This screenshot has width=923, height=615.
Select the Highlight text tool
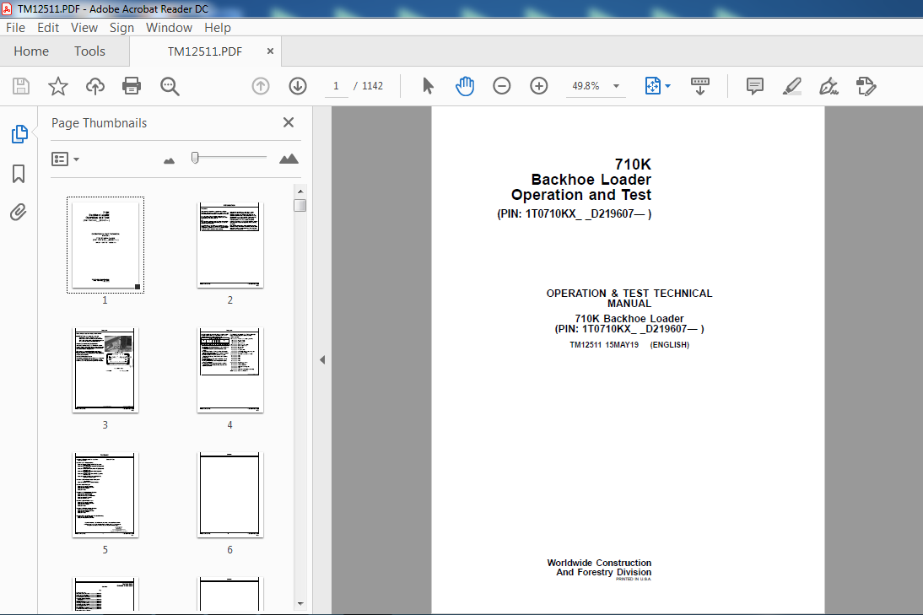click(791, 86)
